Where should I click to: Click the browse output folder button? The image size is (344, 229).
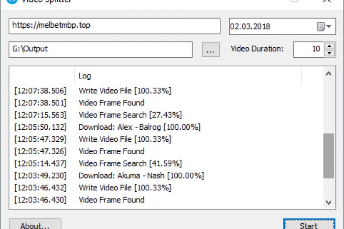(x=211, y=49)
